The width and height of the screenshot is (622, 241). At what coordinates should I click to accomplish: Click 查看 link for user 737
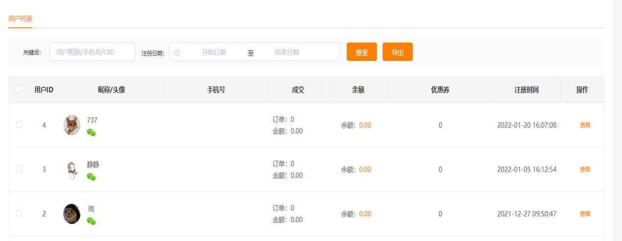tap(585, 125)
